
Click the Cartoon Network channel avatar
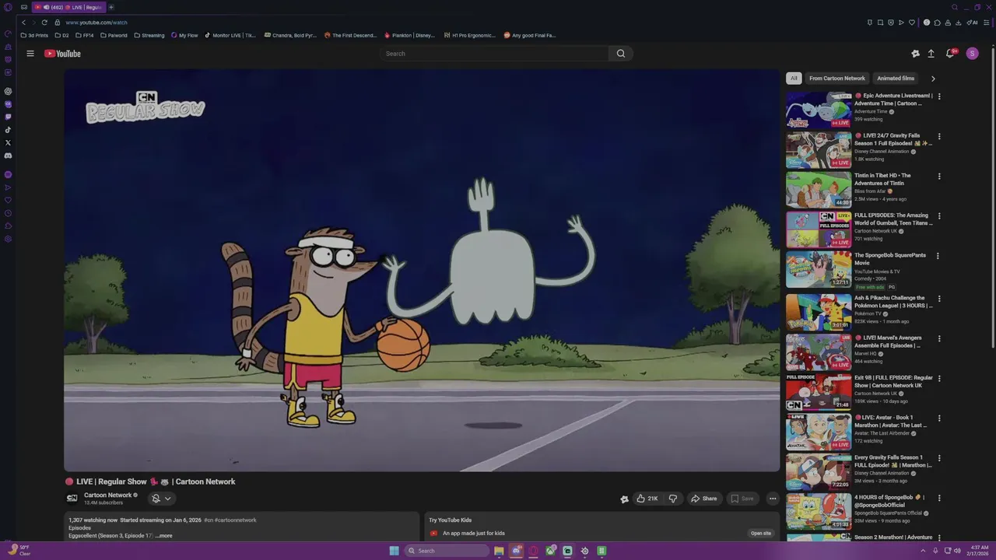coord(72,499)
